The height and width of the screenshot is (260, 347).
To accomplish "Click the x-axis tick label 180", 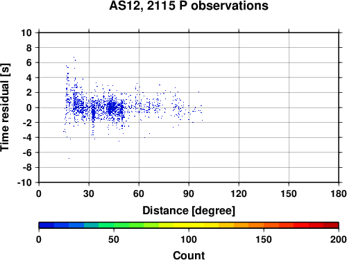I will (339, 193).
